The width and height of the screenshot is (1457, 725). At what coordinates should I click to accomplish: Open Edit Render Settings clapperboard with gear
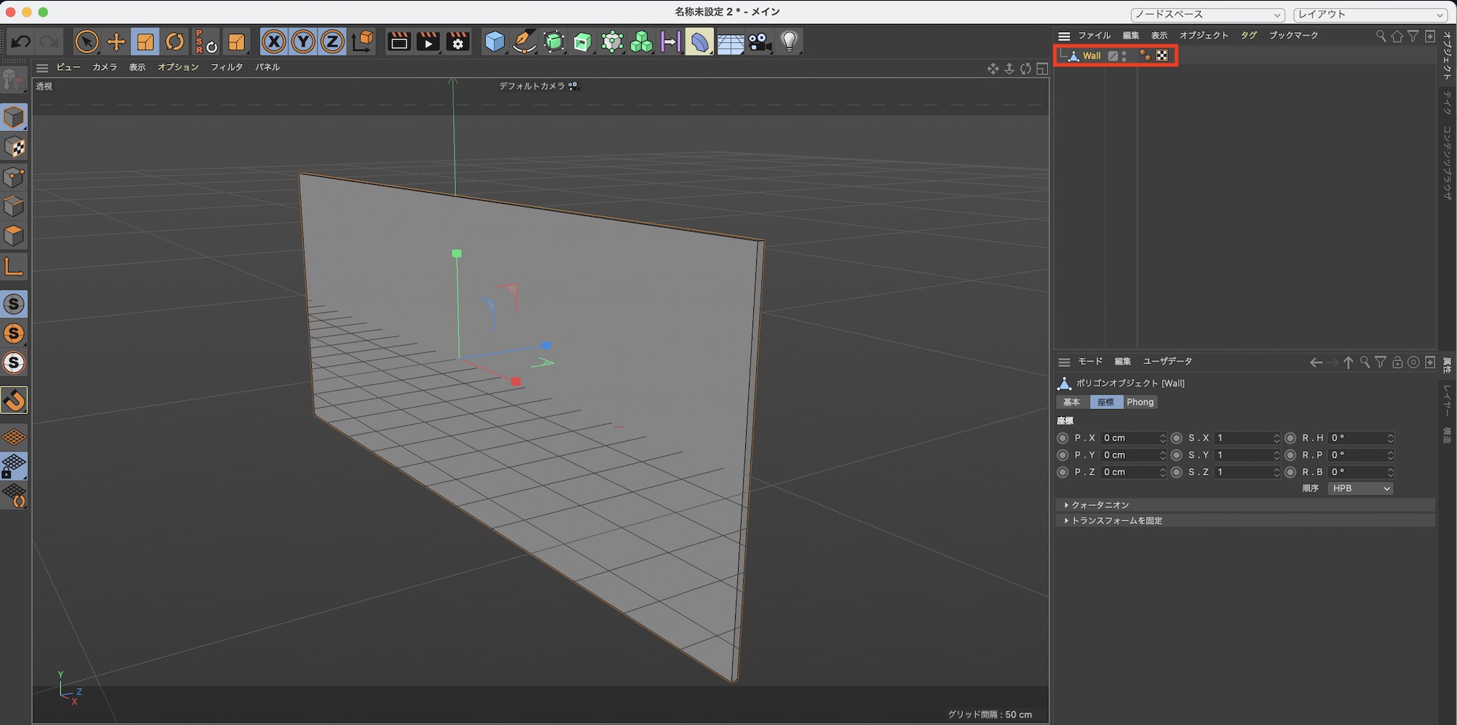coord(457,42)
